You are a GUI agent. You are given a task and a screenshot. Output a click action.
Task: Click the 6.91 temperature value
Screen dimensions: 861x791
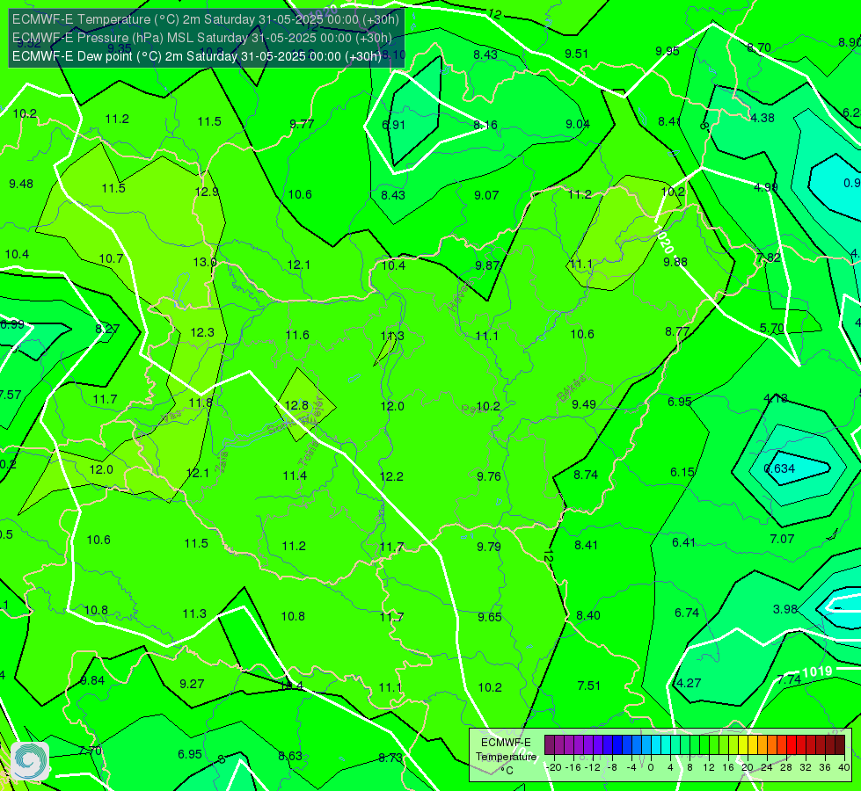(393, 125)
